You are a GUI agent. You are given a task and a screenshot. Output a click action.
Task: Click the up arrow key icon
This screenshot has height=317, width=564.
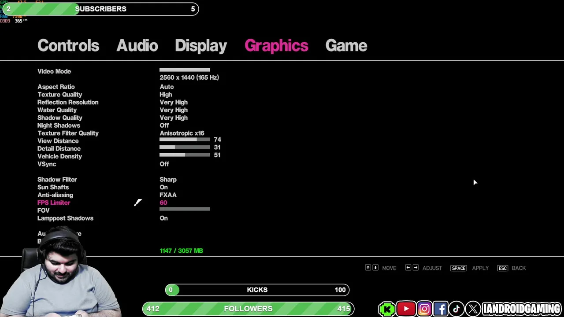click(368, 268)
